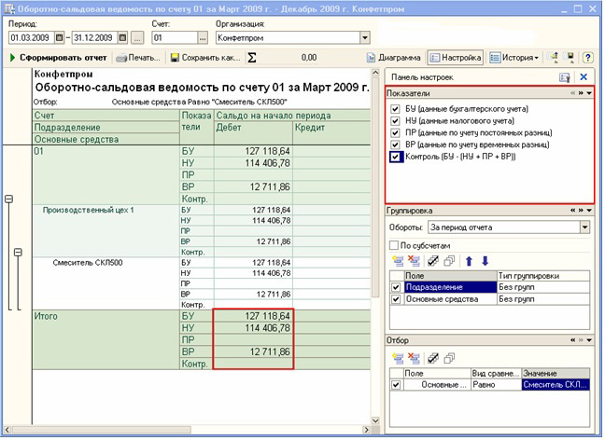The height and width of the screenshot is (440, 605).
Task: Click inside the start date field 01.03.2009
Action: 32,38
